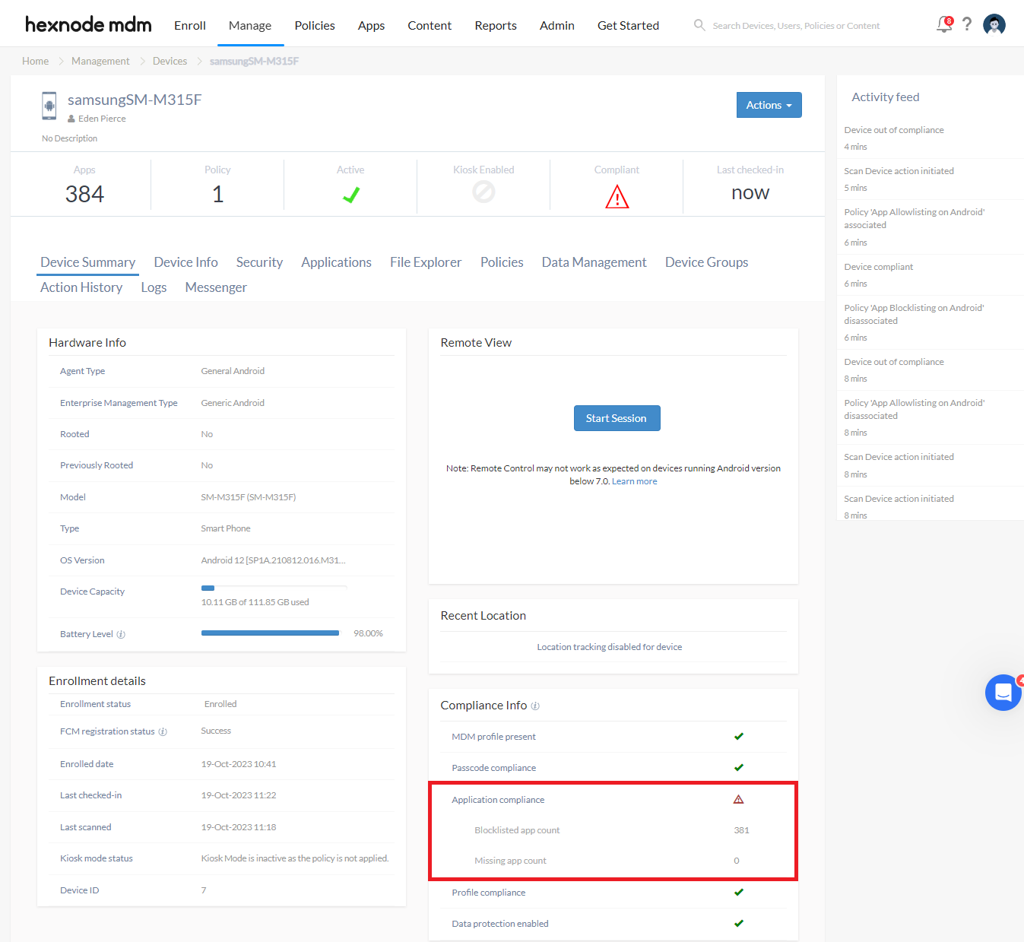Go to the Home breadcrumb

click(35, 61)
